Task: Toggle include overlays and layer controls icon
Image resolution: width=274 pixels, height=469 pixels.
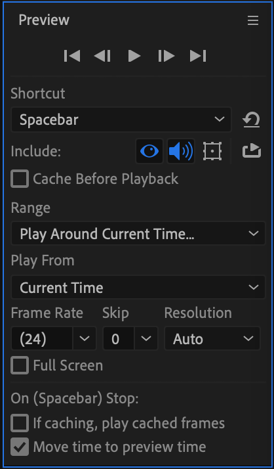Action: tap(212, 151)
